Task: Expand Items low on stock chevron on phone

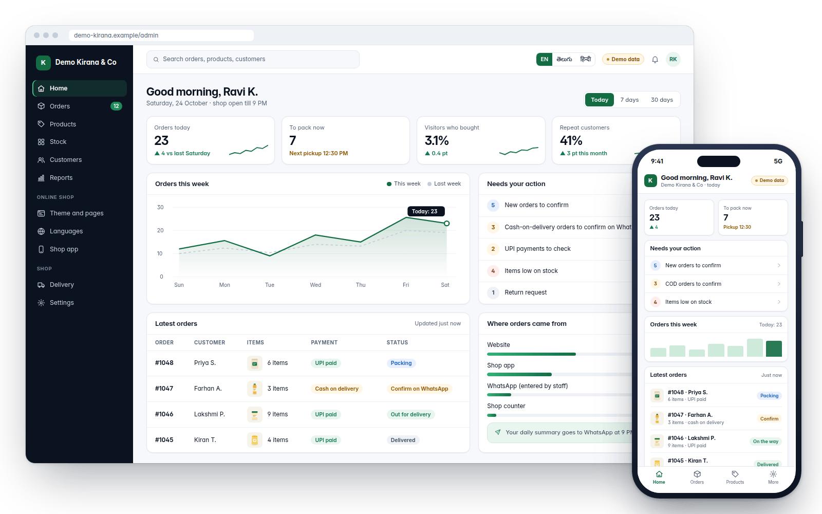Action: [x=779, y=302]
